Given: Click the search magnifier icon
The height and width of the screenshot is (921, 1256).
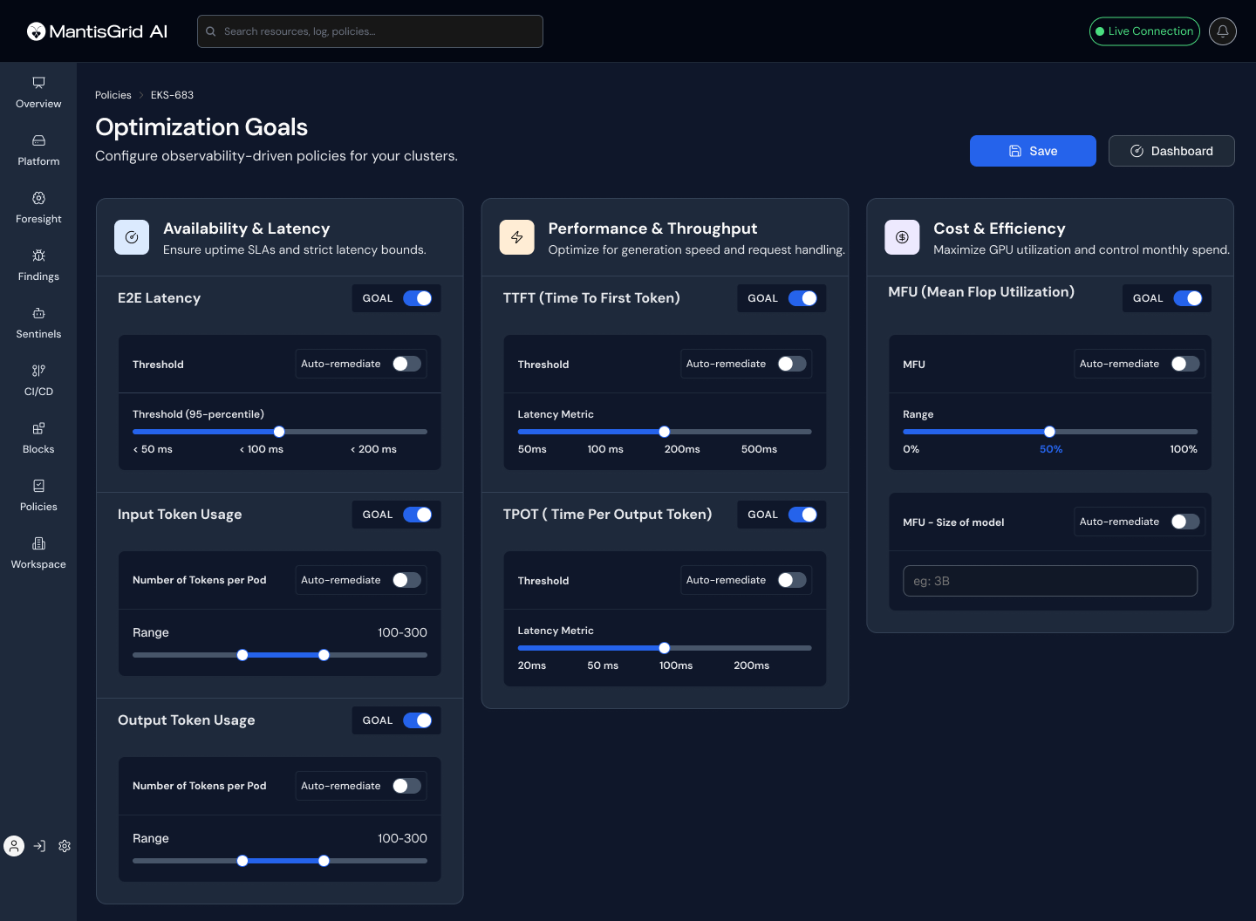Looking at the screenshot, I should coord(211,31).
